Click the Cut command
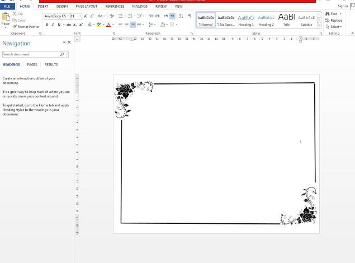 (x=18, y=14)
